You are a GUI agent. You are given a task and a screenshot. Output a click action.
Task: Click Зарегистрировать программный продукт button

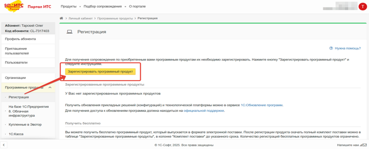pos(100,71)
